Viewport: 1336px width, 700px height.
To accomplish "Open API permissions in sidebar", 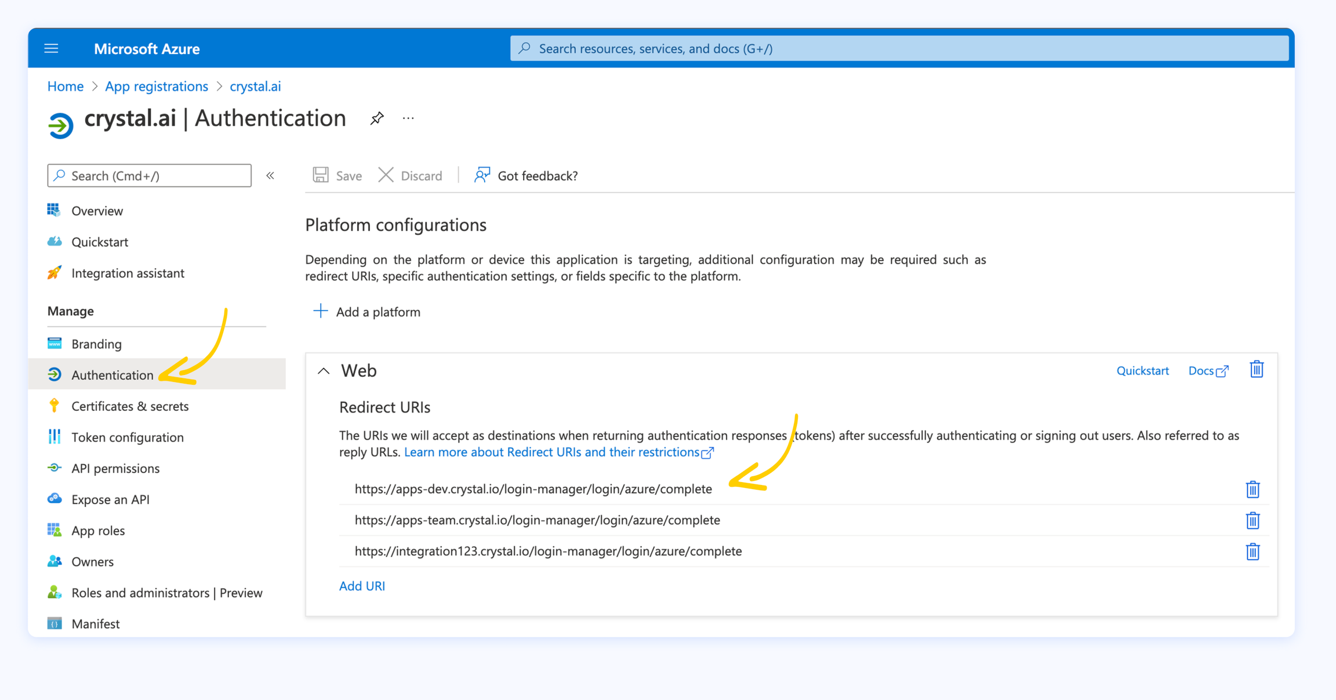I will [115, 468].
